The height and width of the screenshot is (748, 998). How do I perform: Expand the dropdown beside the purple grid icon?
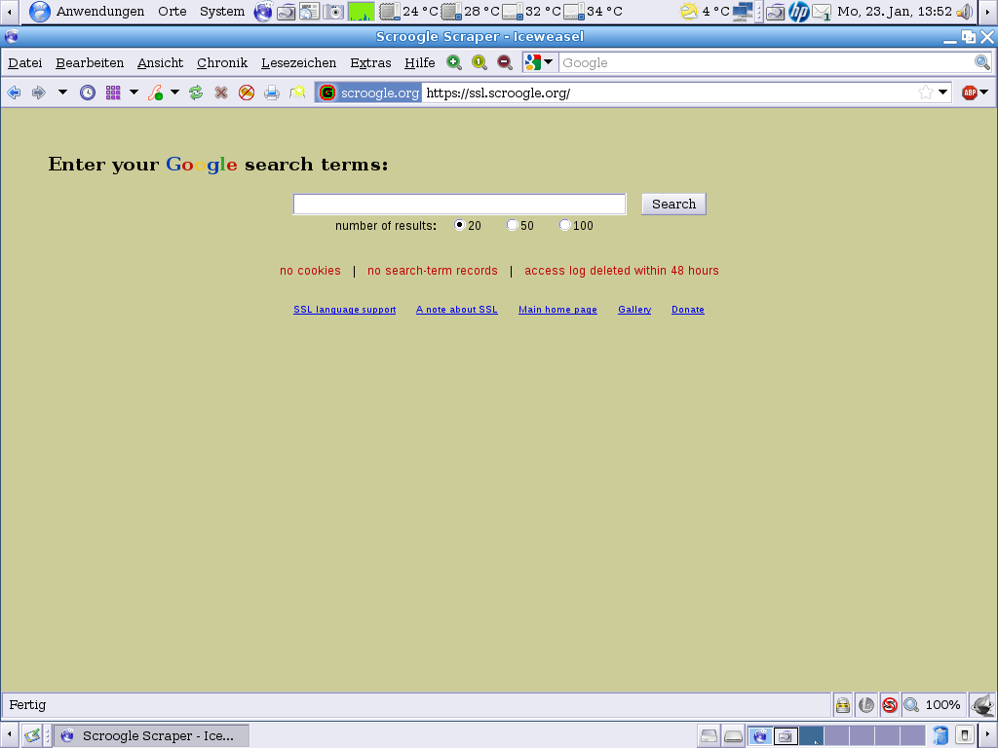pyautogui.click(x=134, y=93)
